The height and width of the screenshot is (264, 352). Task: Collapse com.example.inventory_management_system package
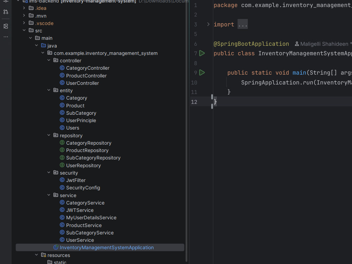tap(43, 53)
